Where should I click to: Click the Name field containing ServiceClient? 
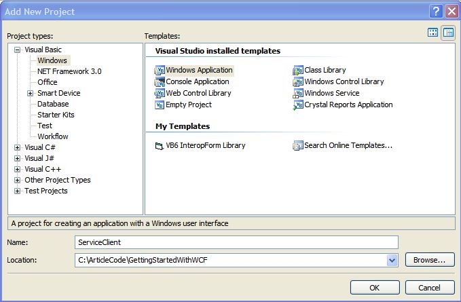(236, 243)
